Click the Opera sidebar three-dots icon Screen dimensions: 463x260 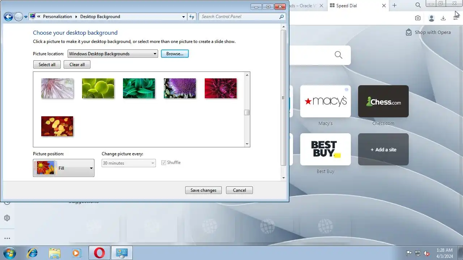(7, 238)
